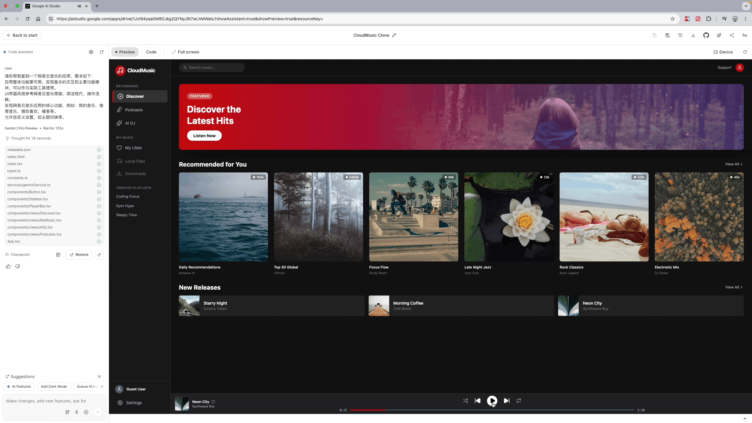Open code assistant settings gear
This screenshot has height=423, width=752.
tap(91, 52)
